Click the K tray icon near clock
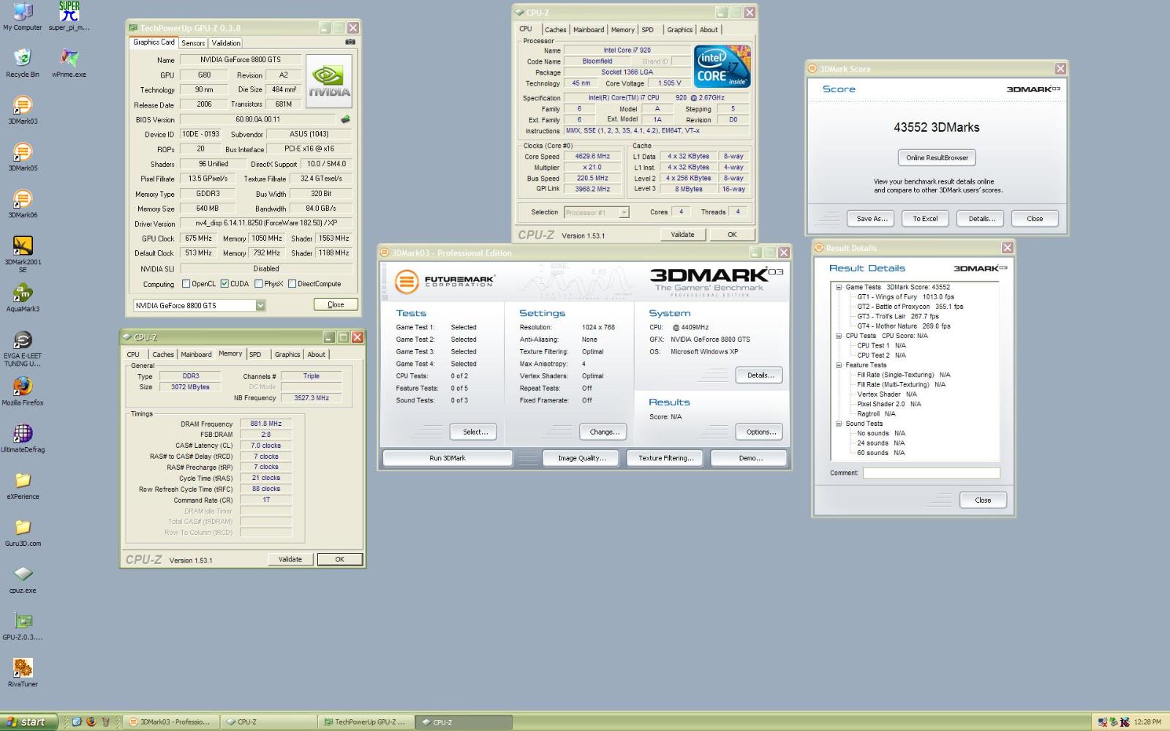Viewport: 1170px width, 731px height. (1125, 722)
